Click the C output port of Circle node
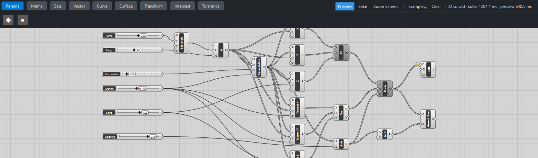The height and width of the screenshot is (158, 538). tap(392, 89)
